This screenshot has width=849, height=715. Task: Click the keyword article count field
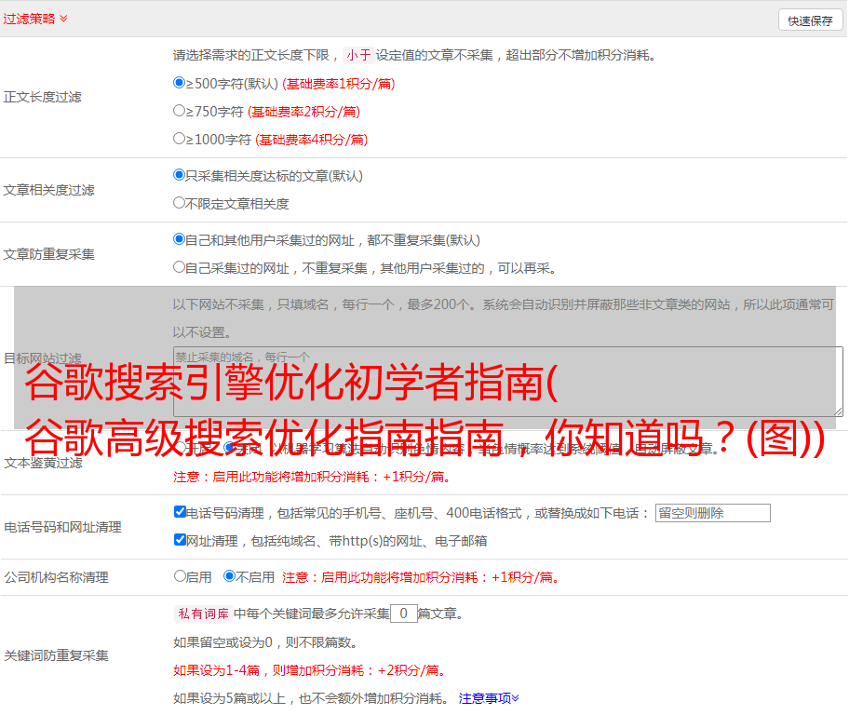403,614
